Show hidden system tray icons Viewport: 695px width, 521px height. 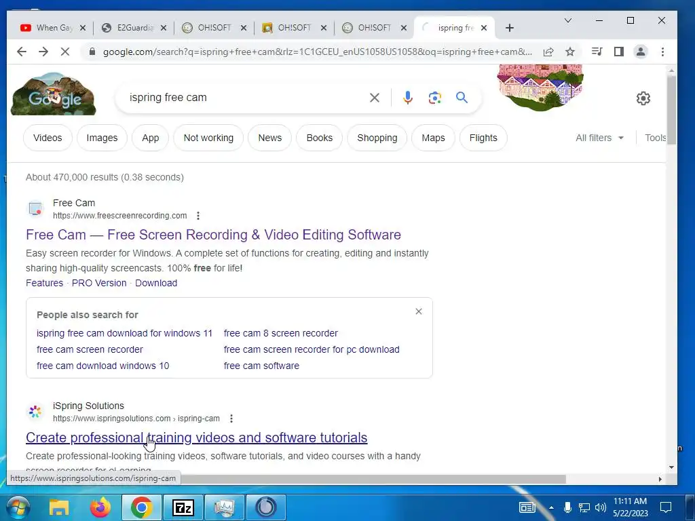(551, 507)
